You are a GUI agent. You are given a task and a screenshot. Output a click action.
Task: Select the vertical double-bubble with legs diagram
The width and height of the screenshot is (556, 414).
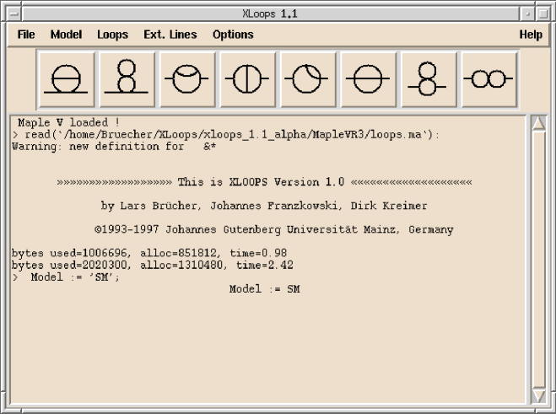tap(428, 79)
